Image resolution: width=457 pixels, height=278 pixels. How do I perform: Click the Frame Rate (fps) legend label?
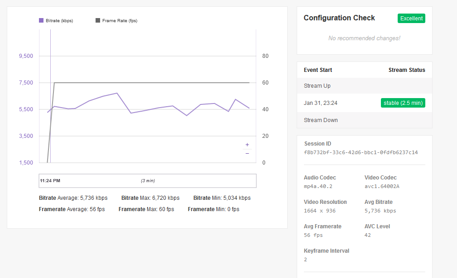[x=120, y=21]
